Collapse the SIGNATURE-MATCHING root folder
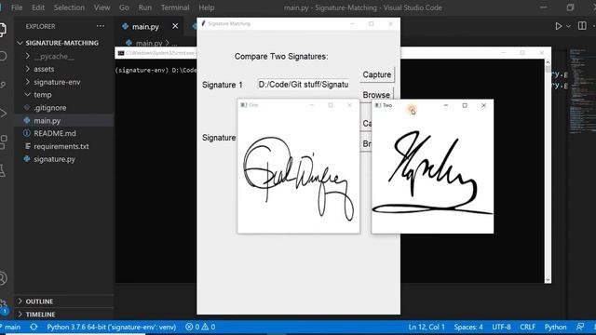 [x=63, y=43]
